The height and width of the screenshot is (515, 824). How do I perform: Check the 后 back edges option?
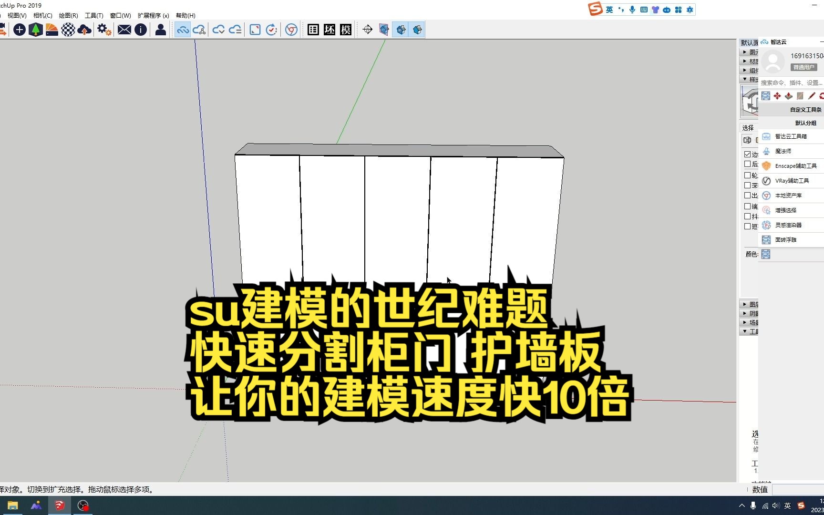click(x=748, y=164)
